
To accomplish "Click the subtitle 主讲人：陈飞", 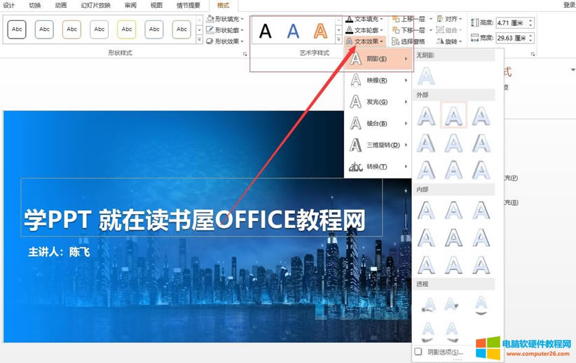I will point(59,252).
